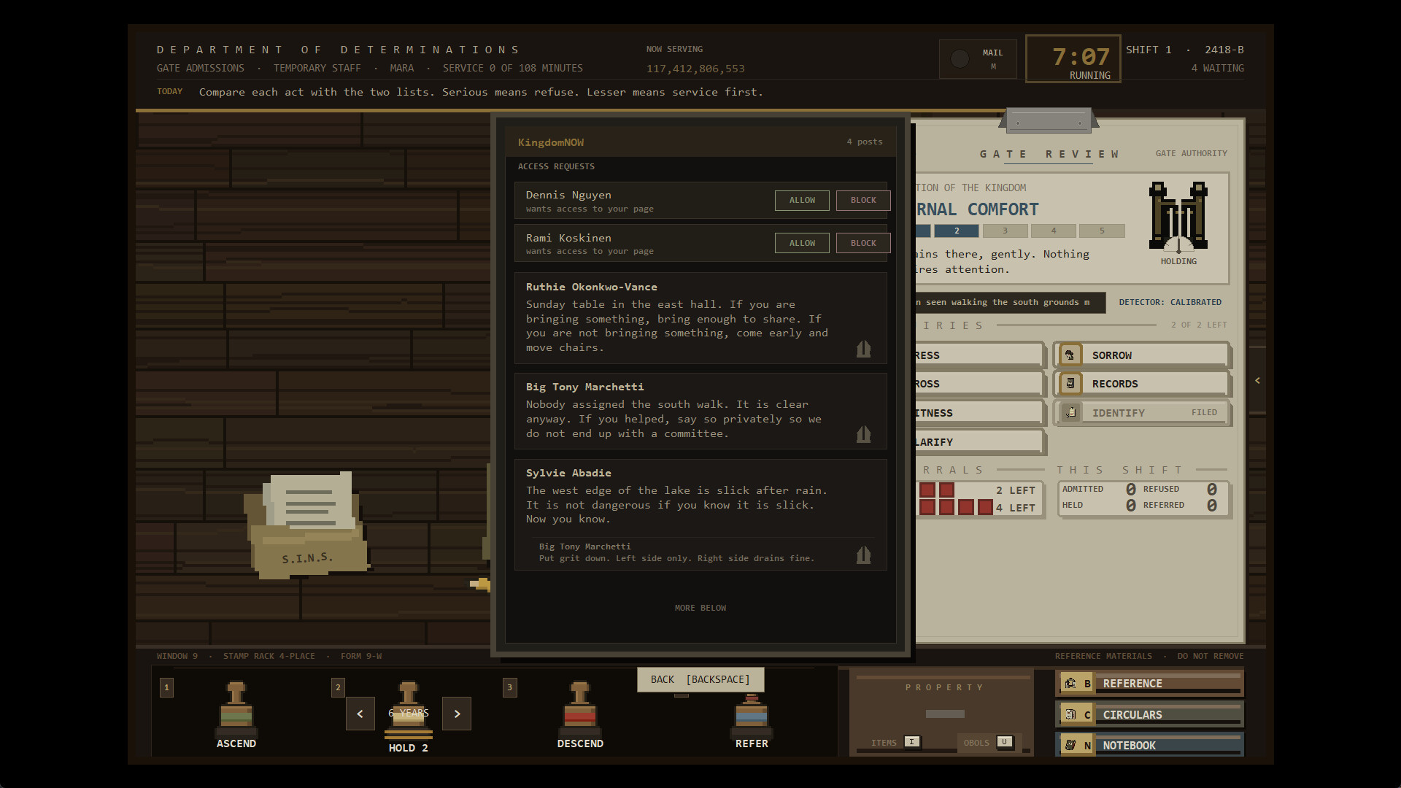Select comfort level 3 segment

[1005, 231]
